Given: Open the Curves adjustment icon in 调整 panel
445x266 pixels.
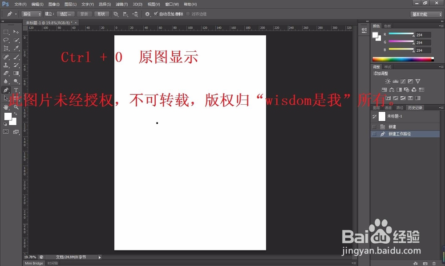Looking at the screenshot, I should pyautogui.click(x=402, y=81).
